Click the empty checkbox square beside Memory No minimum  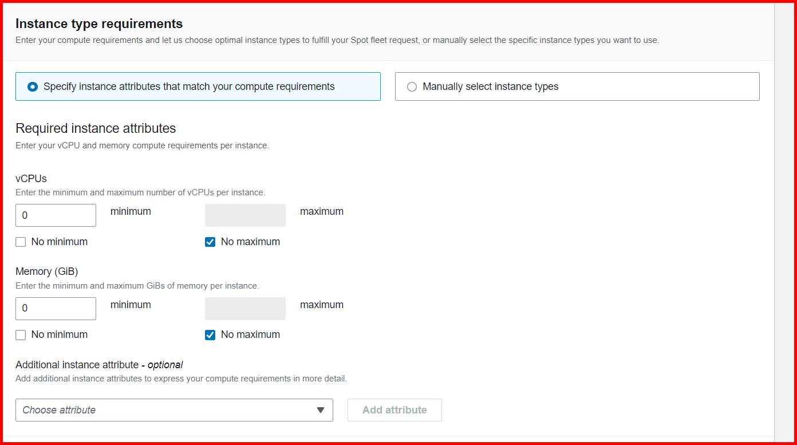21,334
